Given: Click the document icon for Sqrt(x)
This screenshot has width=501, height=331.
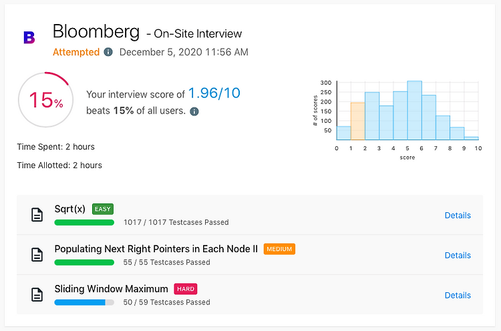Looking at the screenshot, I should 37,214.
